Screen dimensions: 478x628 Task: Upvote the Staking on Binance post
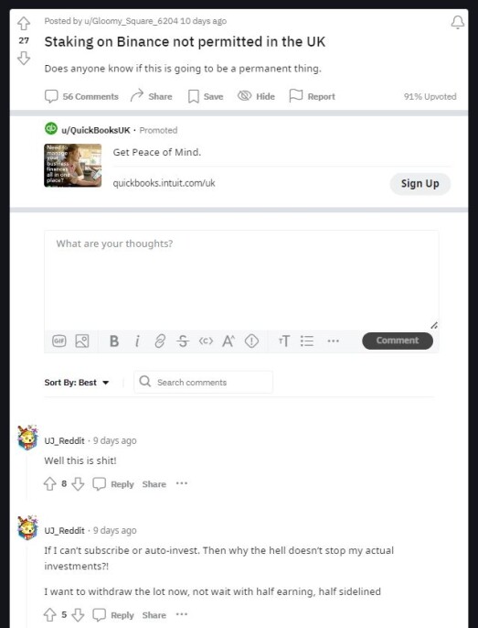click(x=24, y=23)
